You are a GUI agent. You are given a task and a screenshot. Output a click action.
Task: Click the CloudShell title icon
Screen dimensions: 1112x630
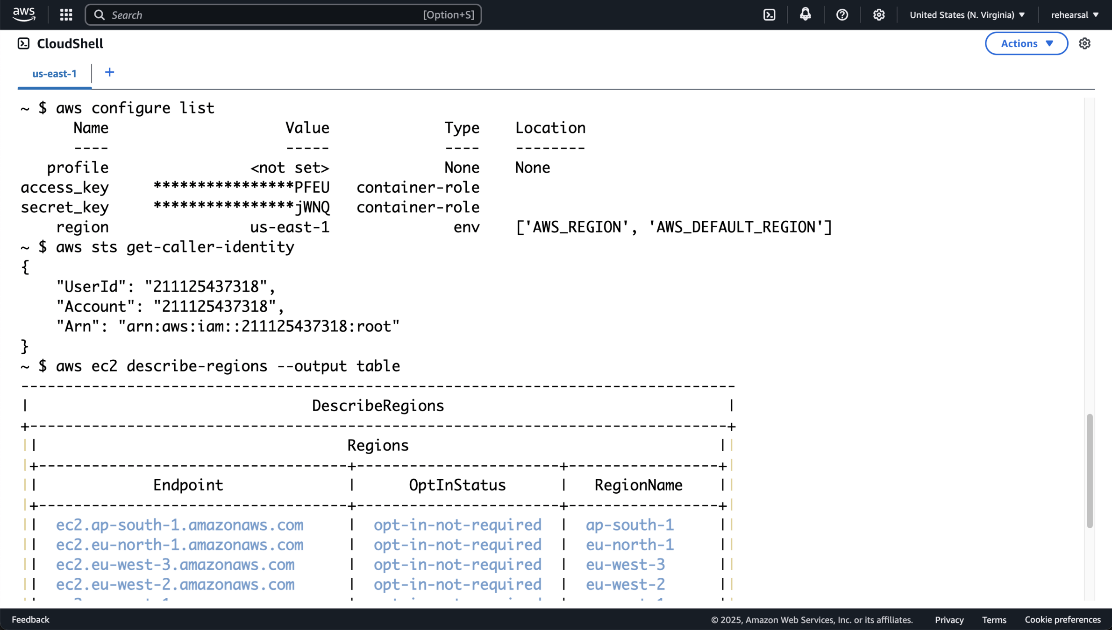coord(23,43)
